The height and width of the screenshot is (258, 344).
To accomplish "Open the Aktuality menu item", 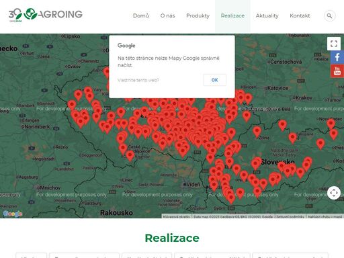I will [267, 15].
